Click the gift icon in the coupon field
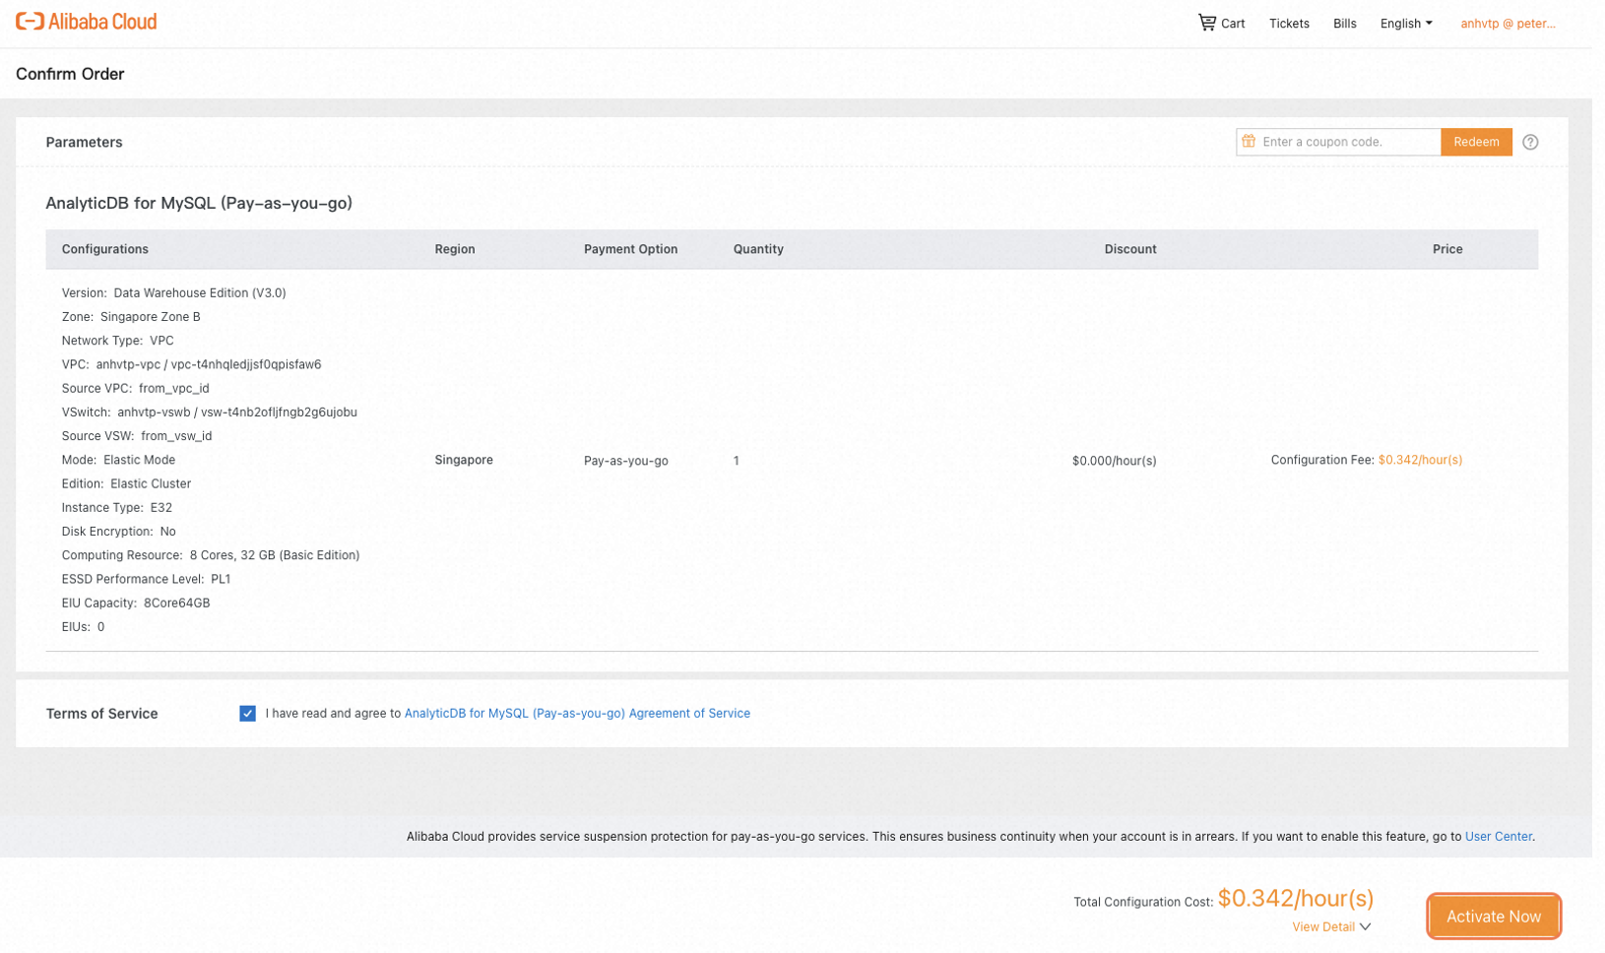The height and width of the screenshot is (953, 1605). [x=1249, y=142]
